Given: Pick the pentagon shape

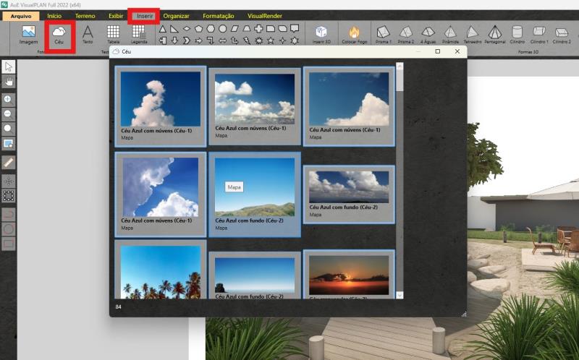Looking at the screenshot, I should coord(198,29).
